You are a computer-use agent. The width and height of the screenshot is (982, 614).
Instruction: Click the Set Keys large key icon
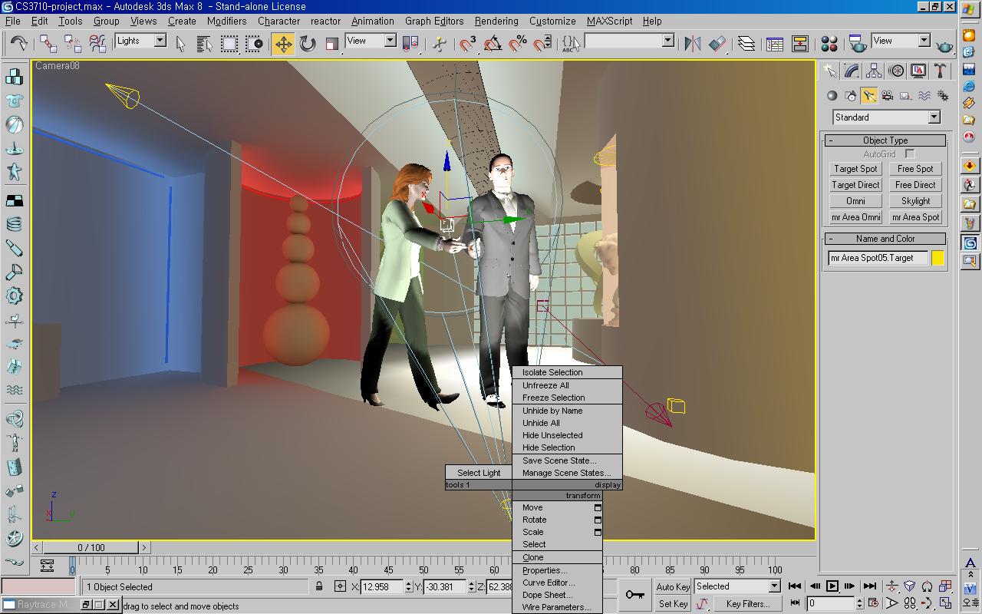click(x=634, y=595)
